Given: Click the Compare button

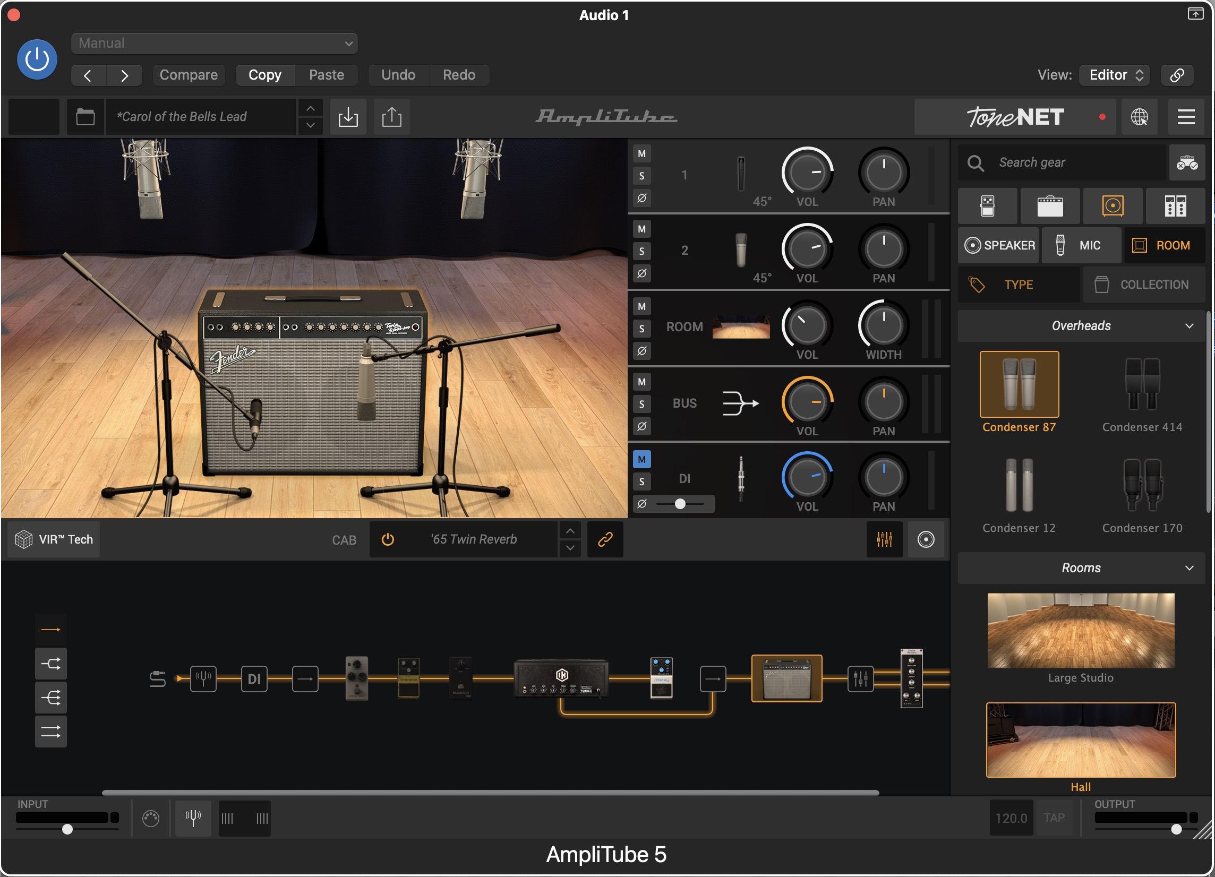Looking at the screenshot, I should pyautogui.click(x=189, y=75).
